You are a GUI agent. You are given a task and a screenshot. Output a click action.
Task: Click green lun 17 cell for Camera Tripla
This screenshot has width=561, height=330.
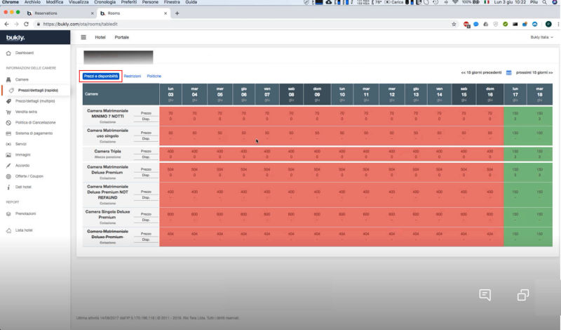[515, 154]
